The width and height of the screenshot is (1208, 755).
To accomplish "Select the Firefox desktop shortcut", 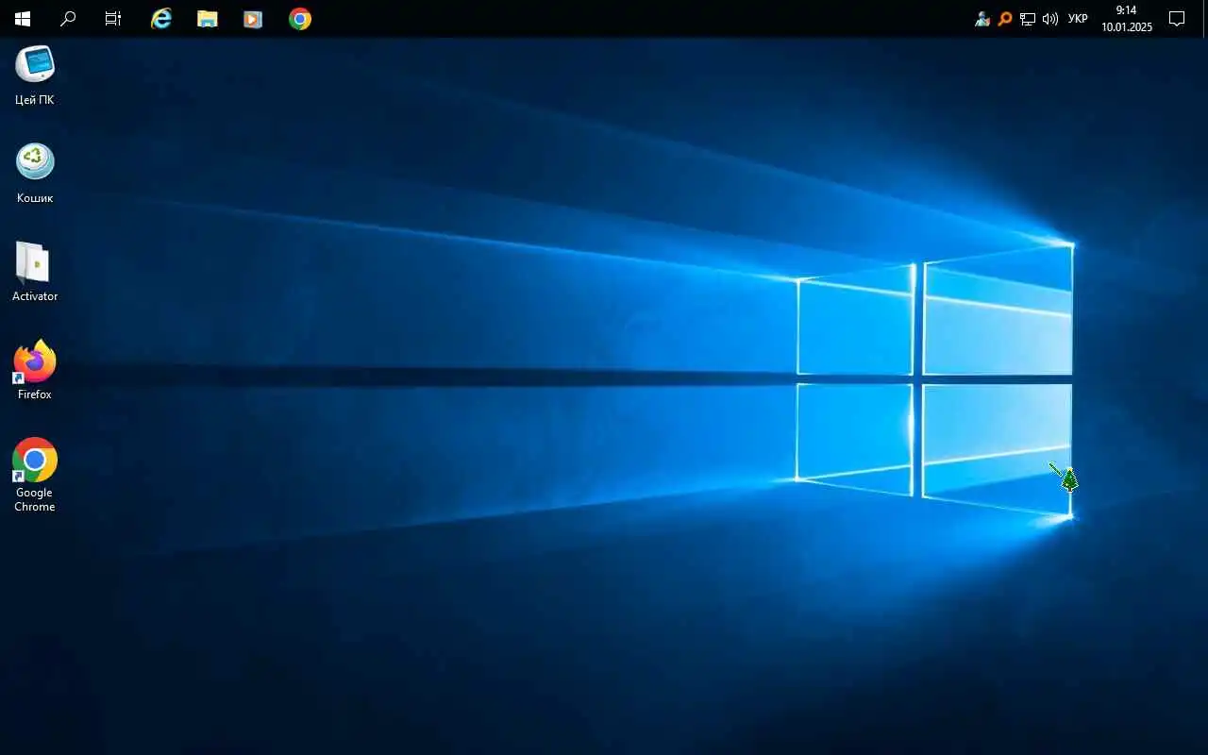I will [35, 370].
